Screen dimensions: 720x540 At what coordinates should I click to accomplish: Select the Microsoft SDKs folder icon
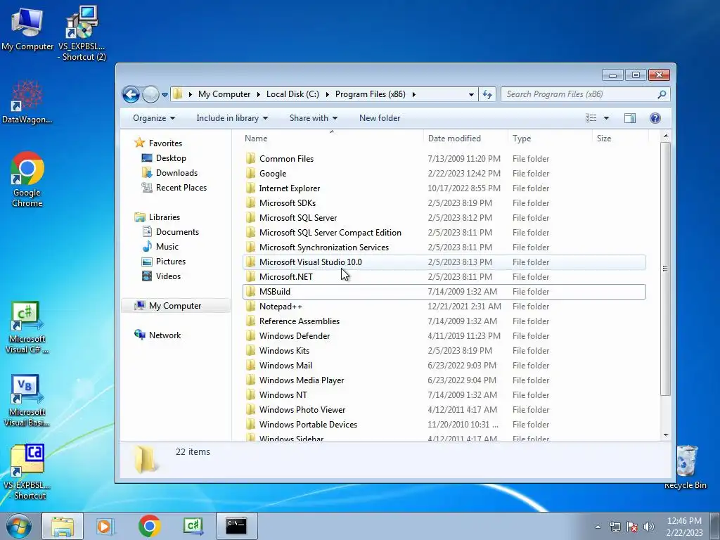(x=250, y=202)
